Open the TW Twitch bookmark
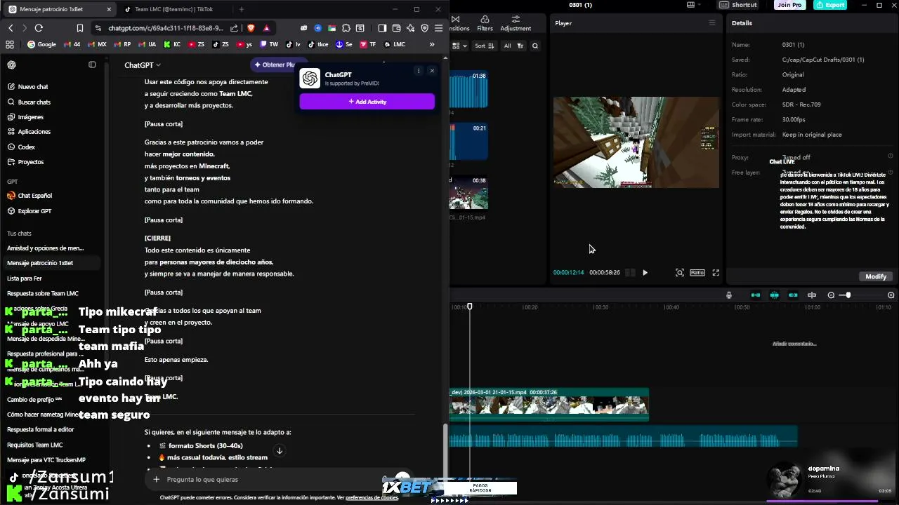This screenshot has width=899, height=505. pos(269,44)
